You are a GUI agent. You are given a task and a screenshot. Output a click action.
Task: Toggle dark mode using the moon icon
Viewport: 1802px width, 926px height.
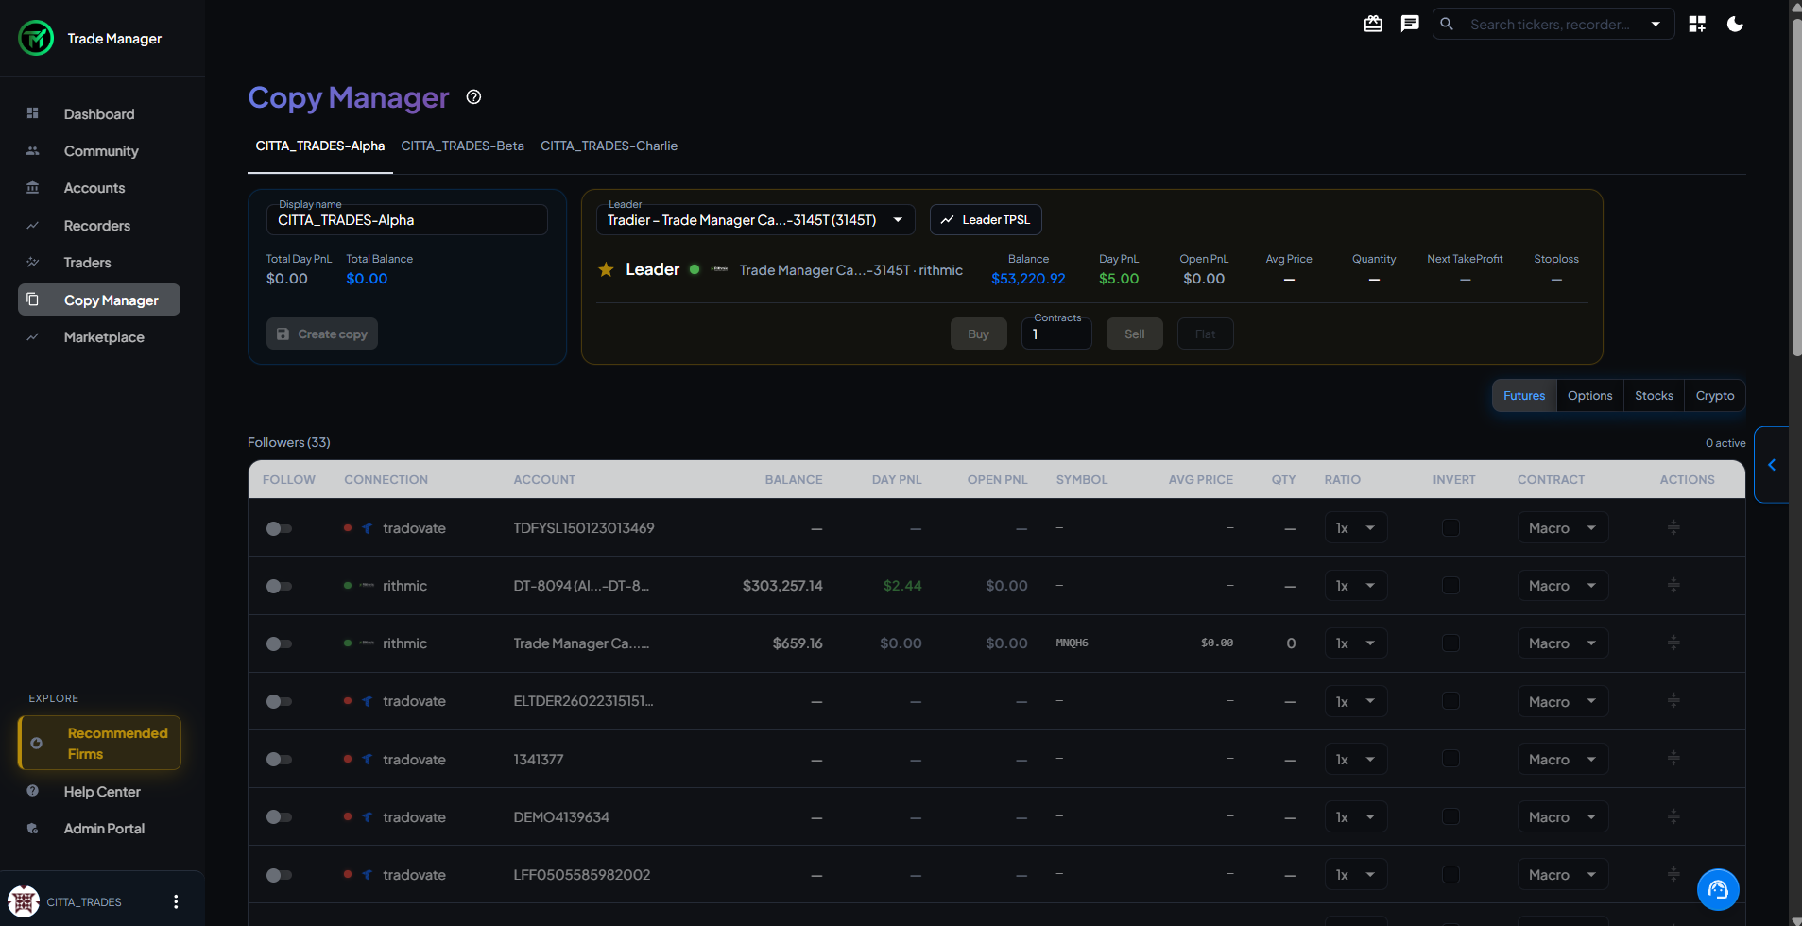pos(1735,24)
